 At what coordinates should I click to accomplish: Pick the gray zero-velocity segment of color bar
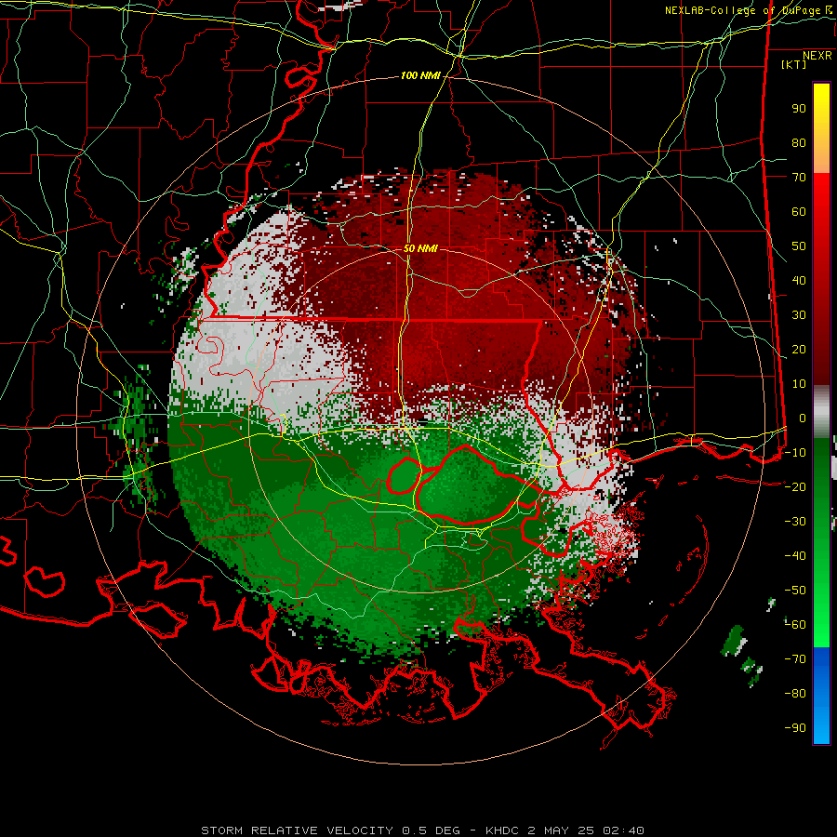(821, 412)
